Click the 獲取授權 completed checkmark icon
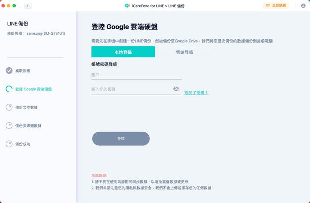 [x=9, y=71]
